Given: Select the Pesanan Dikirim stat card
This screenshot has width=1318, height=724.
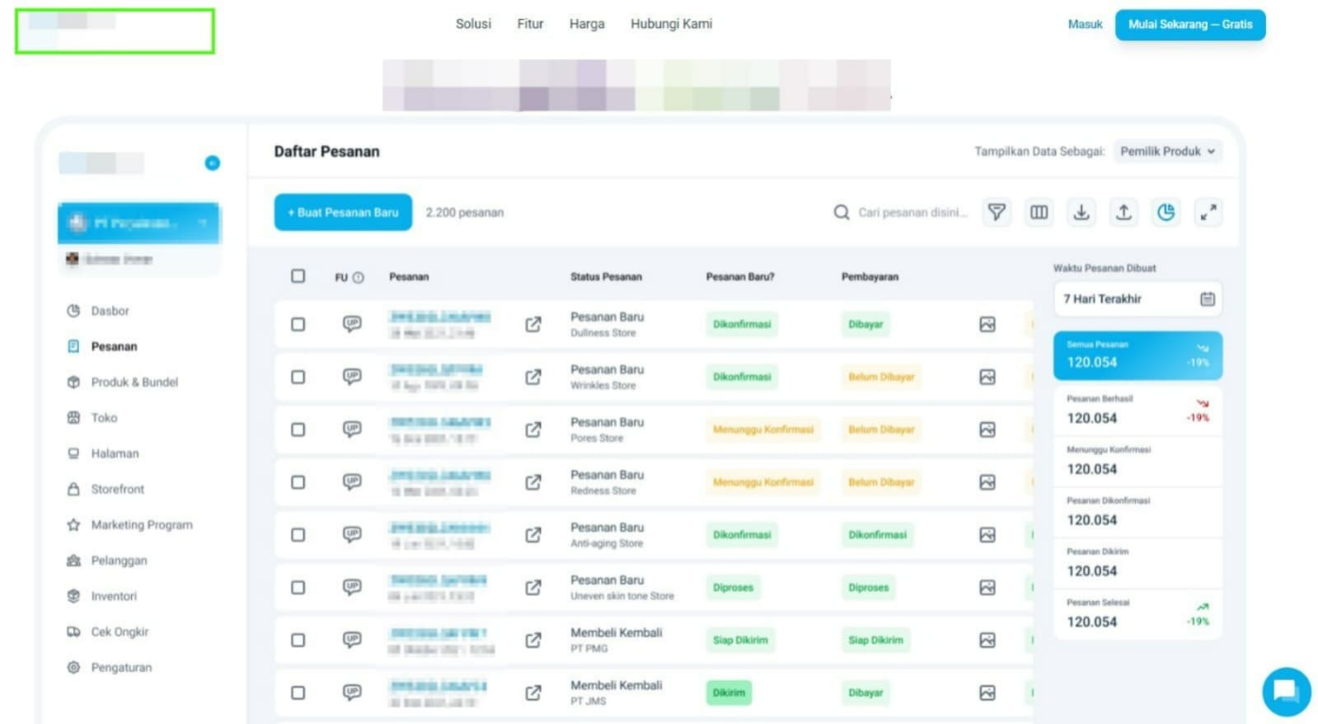Looking at the screenshot, I should pyautogui.click(x=1137, y=563).
